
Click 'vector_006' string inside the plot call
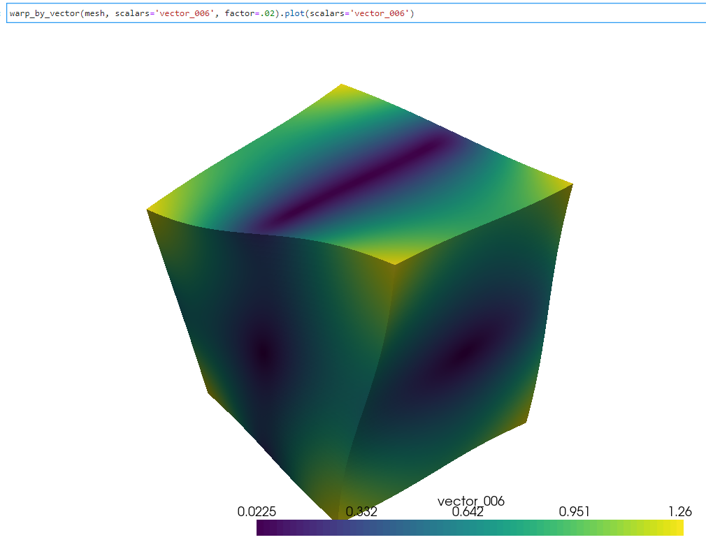point(380,13)
